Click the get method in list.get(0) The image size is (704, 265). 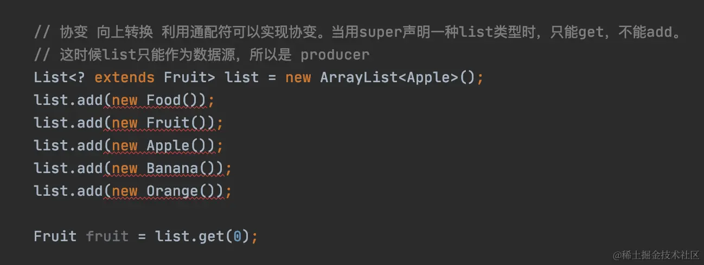(212, 236)
